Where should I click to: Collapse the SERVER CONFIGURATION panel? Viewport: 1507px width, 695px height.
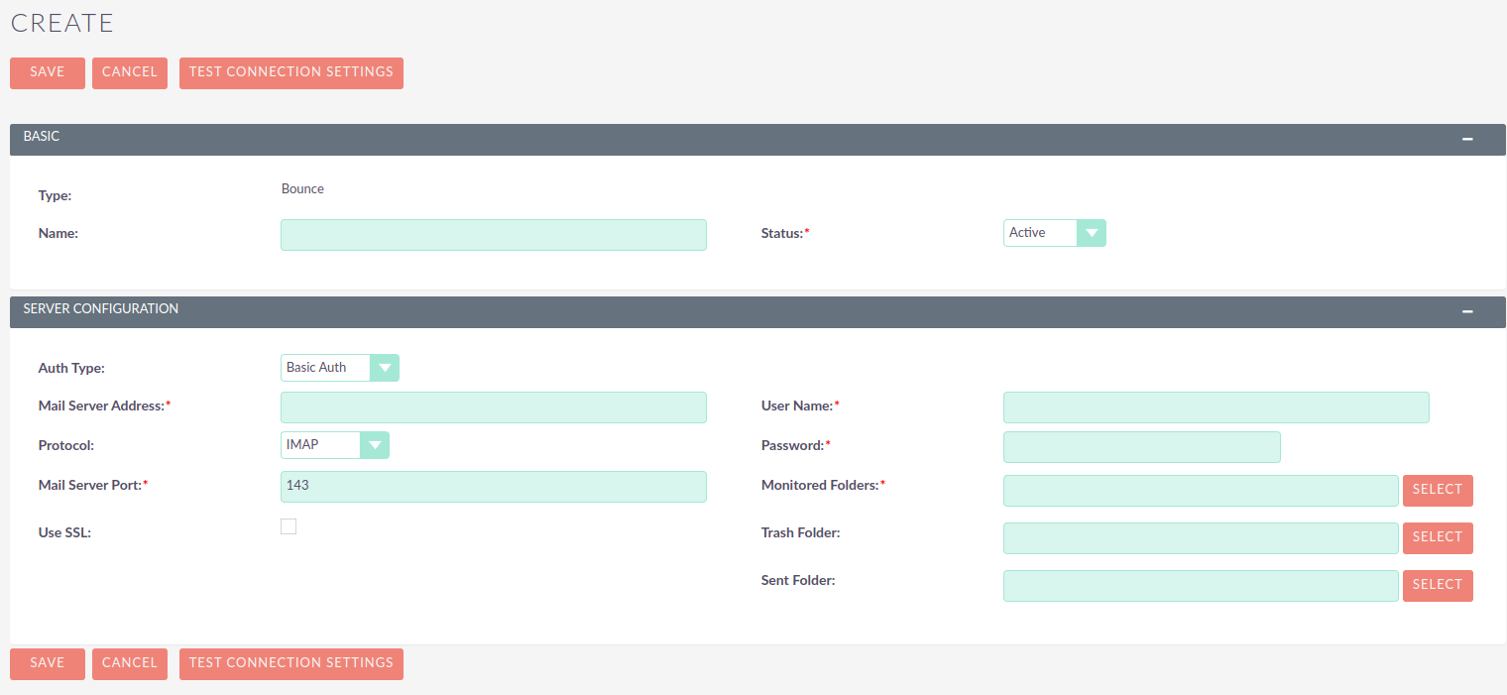tap(1468, 311)
